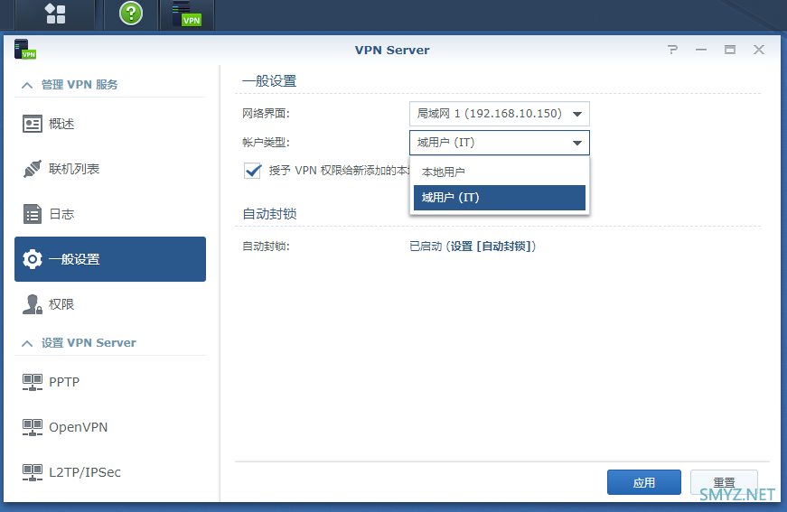Click the VPN Server title bar app icon
Screen dimensions: 787x512
(x=24, y=49)
